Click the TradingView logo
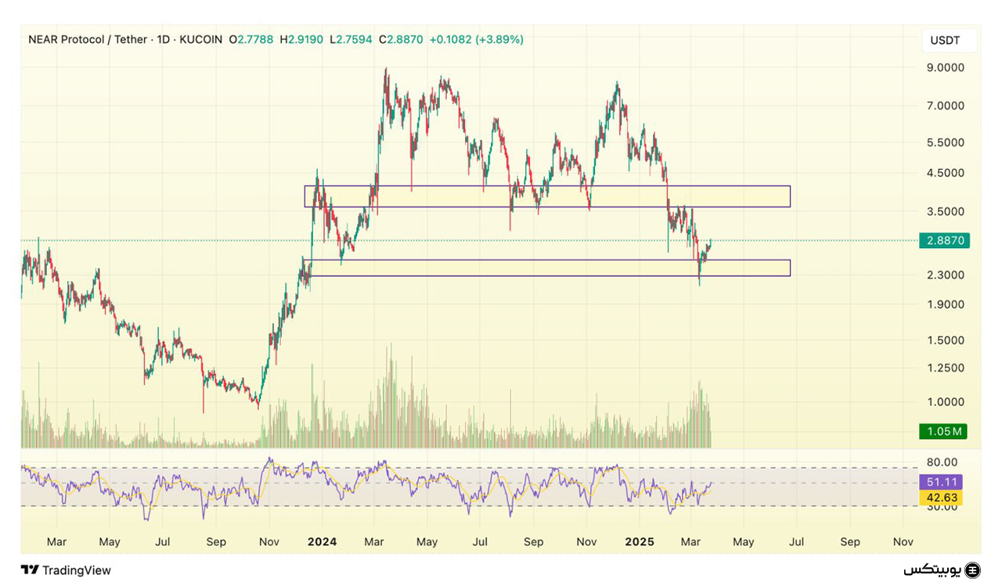This screenshot has width=1002, height=586. pos(66,570)
